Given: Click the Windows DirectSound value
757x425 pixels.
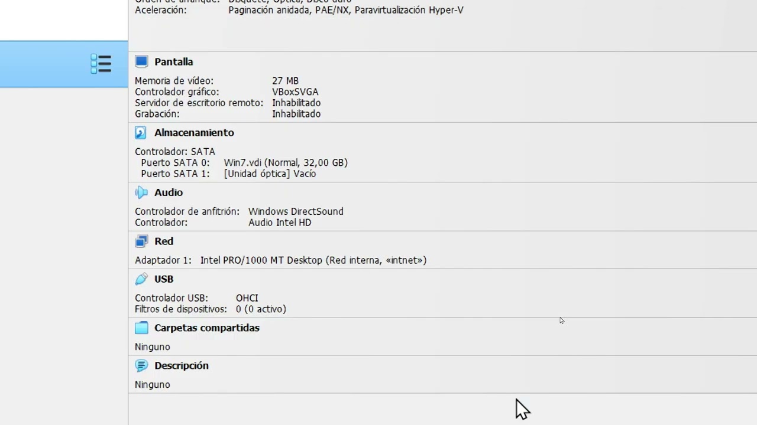Looking at the screenshot, I should [296, 211].
